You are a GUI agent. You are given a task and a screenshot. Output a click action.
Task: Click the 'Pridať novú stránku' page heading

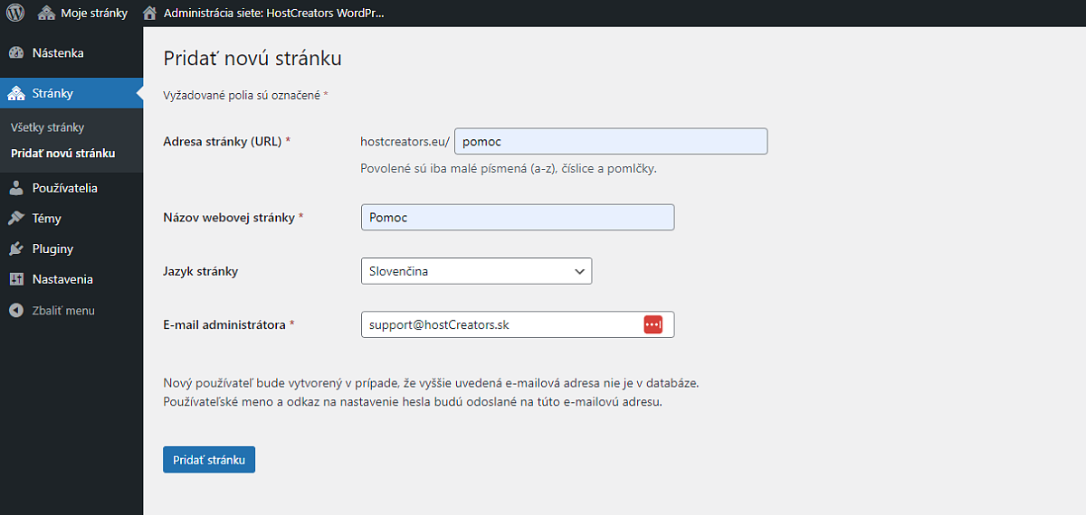(x=252, y=59)
